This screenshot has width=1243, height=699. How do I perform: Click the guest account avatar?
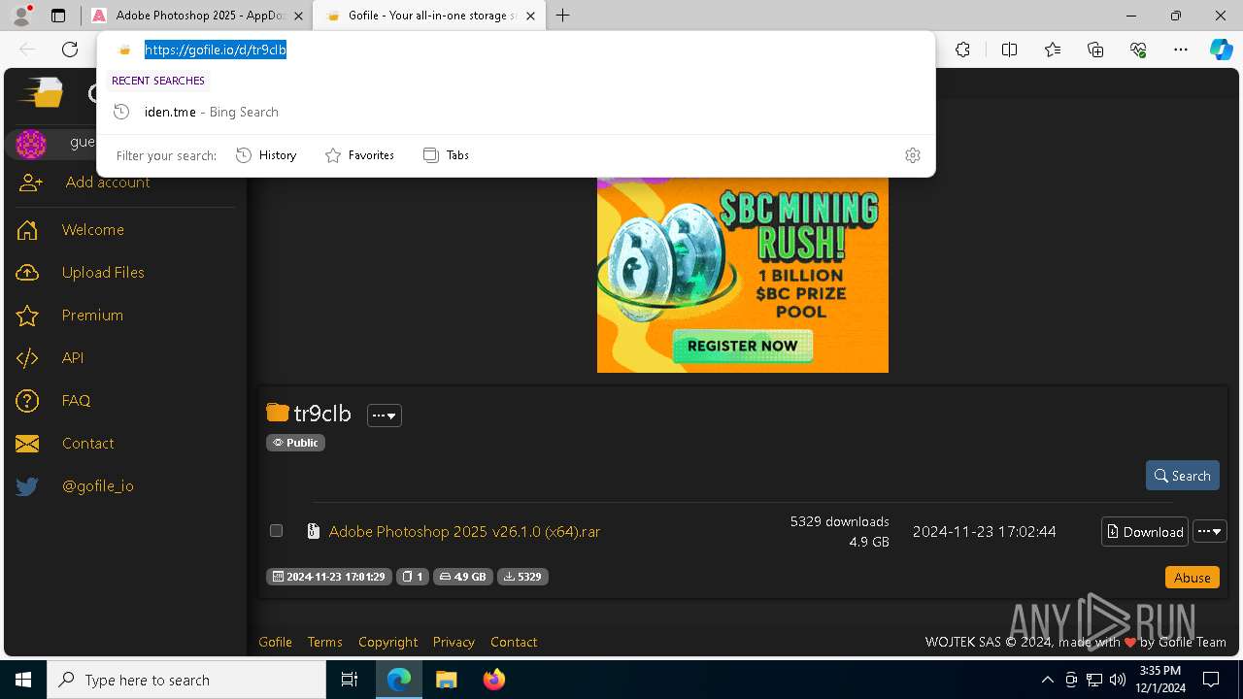click(x=31, y=144)
